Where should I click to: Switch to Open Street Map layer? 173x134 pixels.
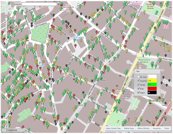(114, 128)
